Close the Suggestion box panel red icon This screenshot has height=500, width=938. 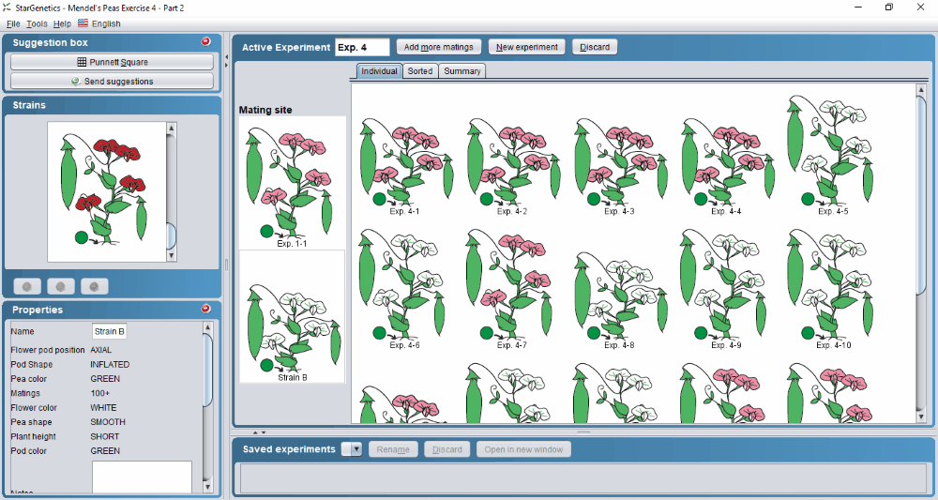click(205, 42)
